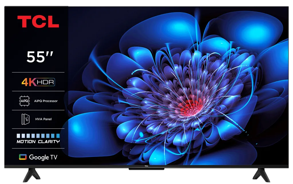Viewport: 293px width, 184px height.
Task: Click the Motion Clarity squares graphic
Action: pos(38,136)
